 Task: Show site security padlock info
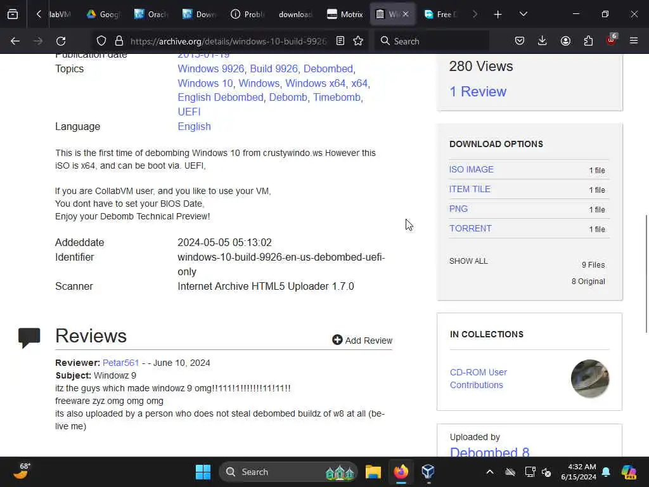coord(119,41)
